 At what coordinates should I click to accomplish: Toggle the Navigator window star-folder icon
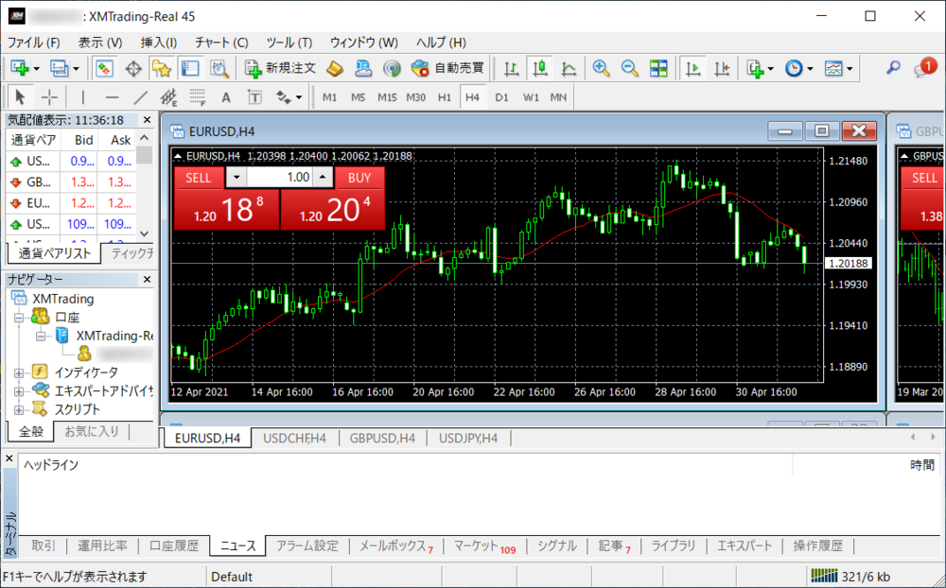coord(162,68)
